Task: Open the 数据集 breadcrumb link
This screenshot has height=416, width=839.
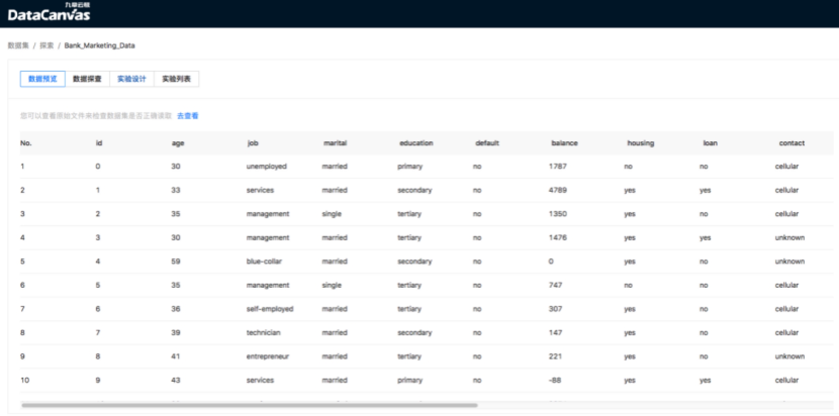Action: 18,45
